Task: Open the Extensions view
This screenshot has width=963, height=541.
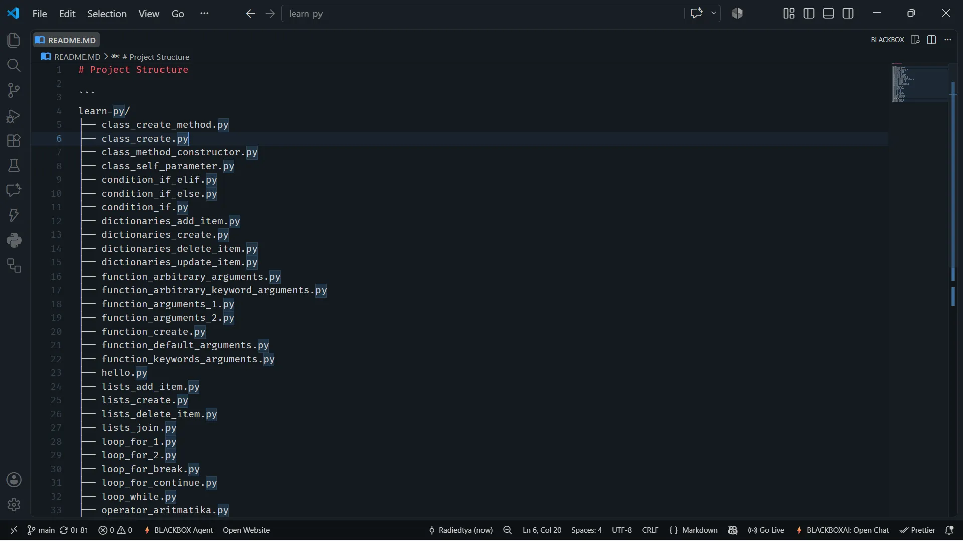Action: point(14,141)
